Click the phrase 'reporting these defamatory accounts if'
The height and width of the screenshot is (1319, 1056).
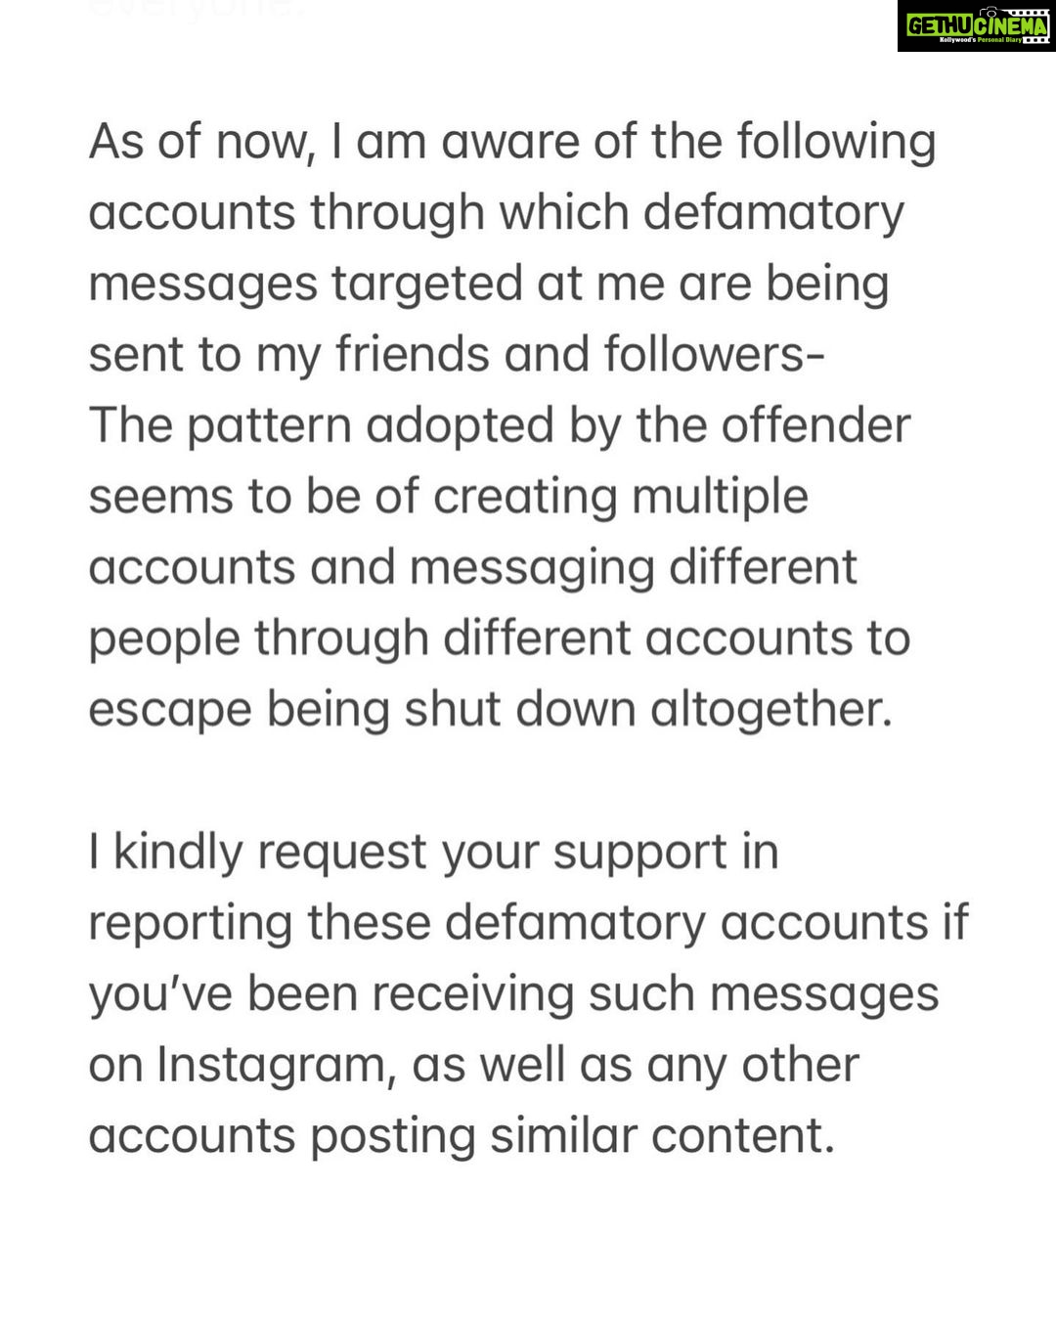[x=528, y=923]
